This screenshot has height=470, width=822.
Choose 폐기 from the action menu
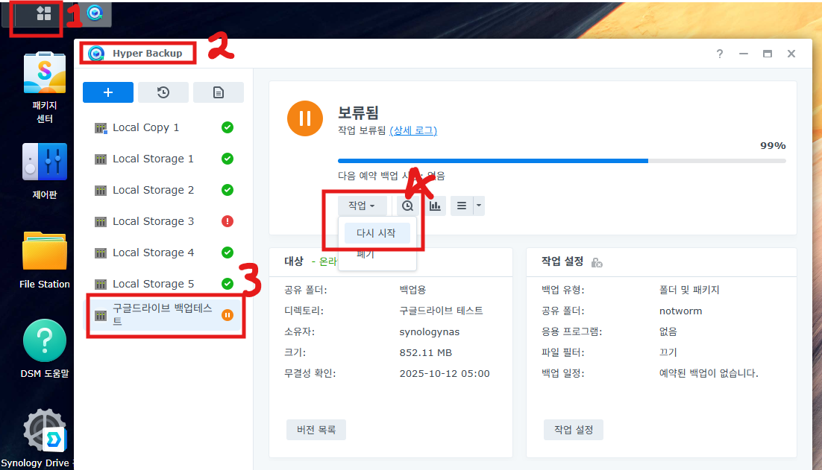[x=365, y=255]
